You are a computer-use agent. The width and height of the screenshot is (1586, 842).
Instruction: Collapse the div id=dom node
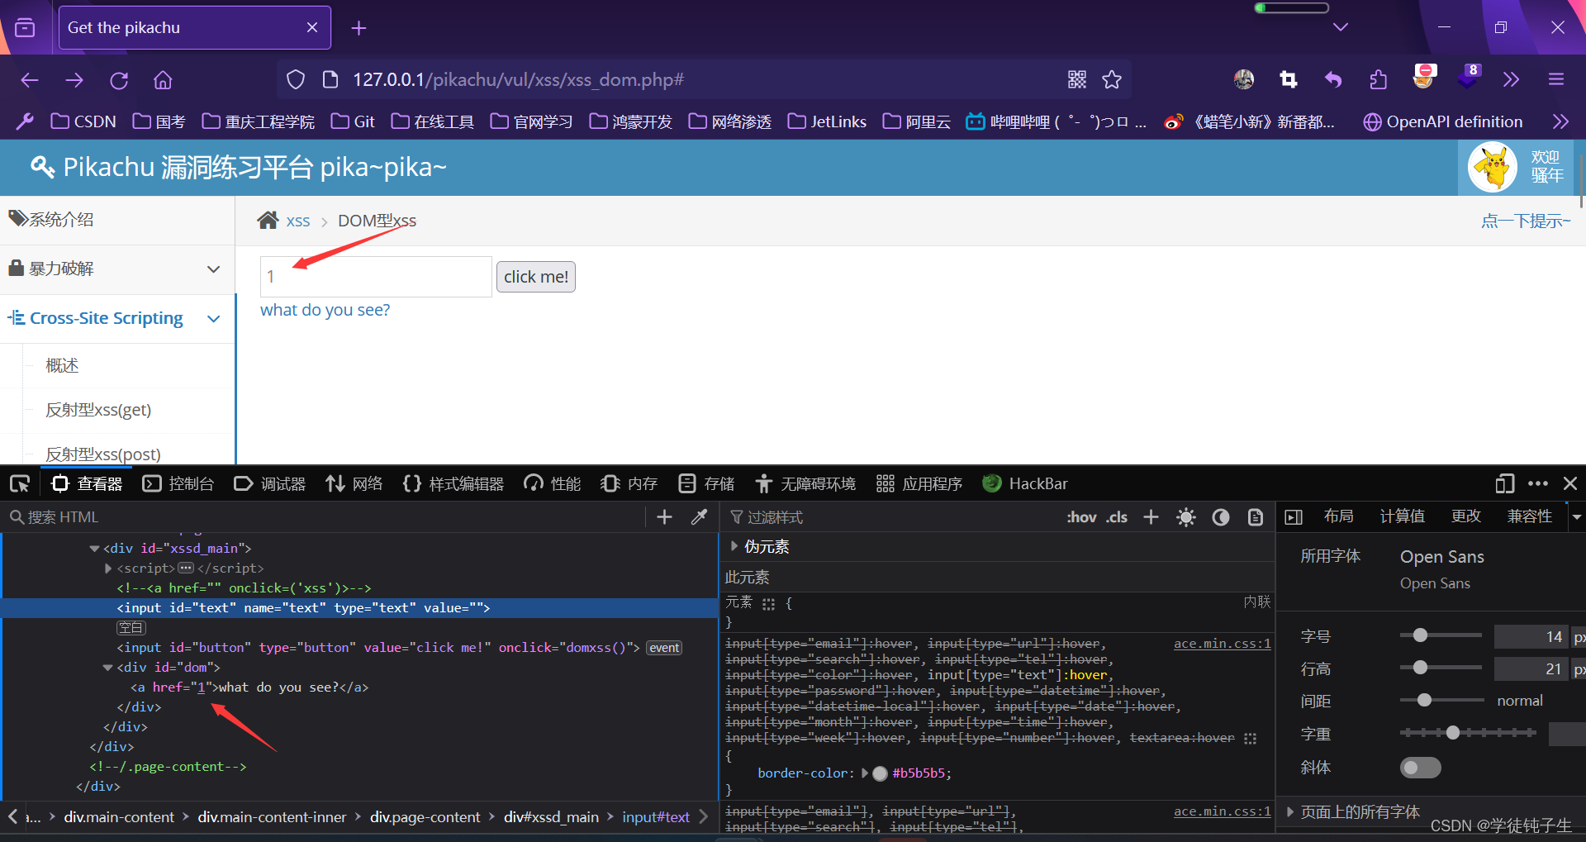tap(107, 668)
